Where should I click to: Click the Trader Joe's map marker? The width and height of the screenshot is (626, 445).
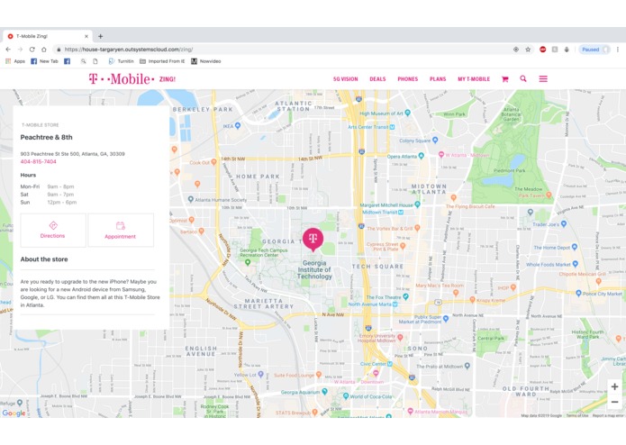[564, 224]
